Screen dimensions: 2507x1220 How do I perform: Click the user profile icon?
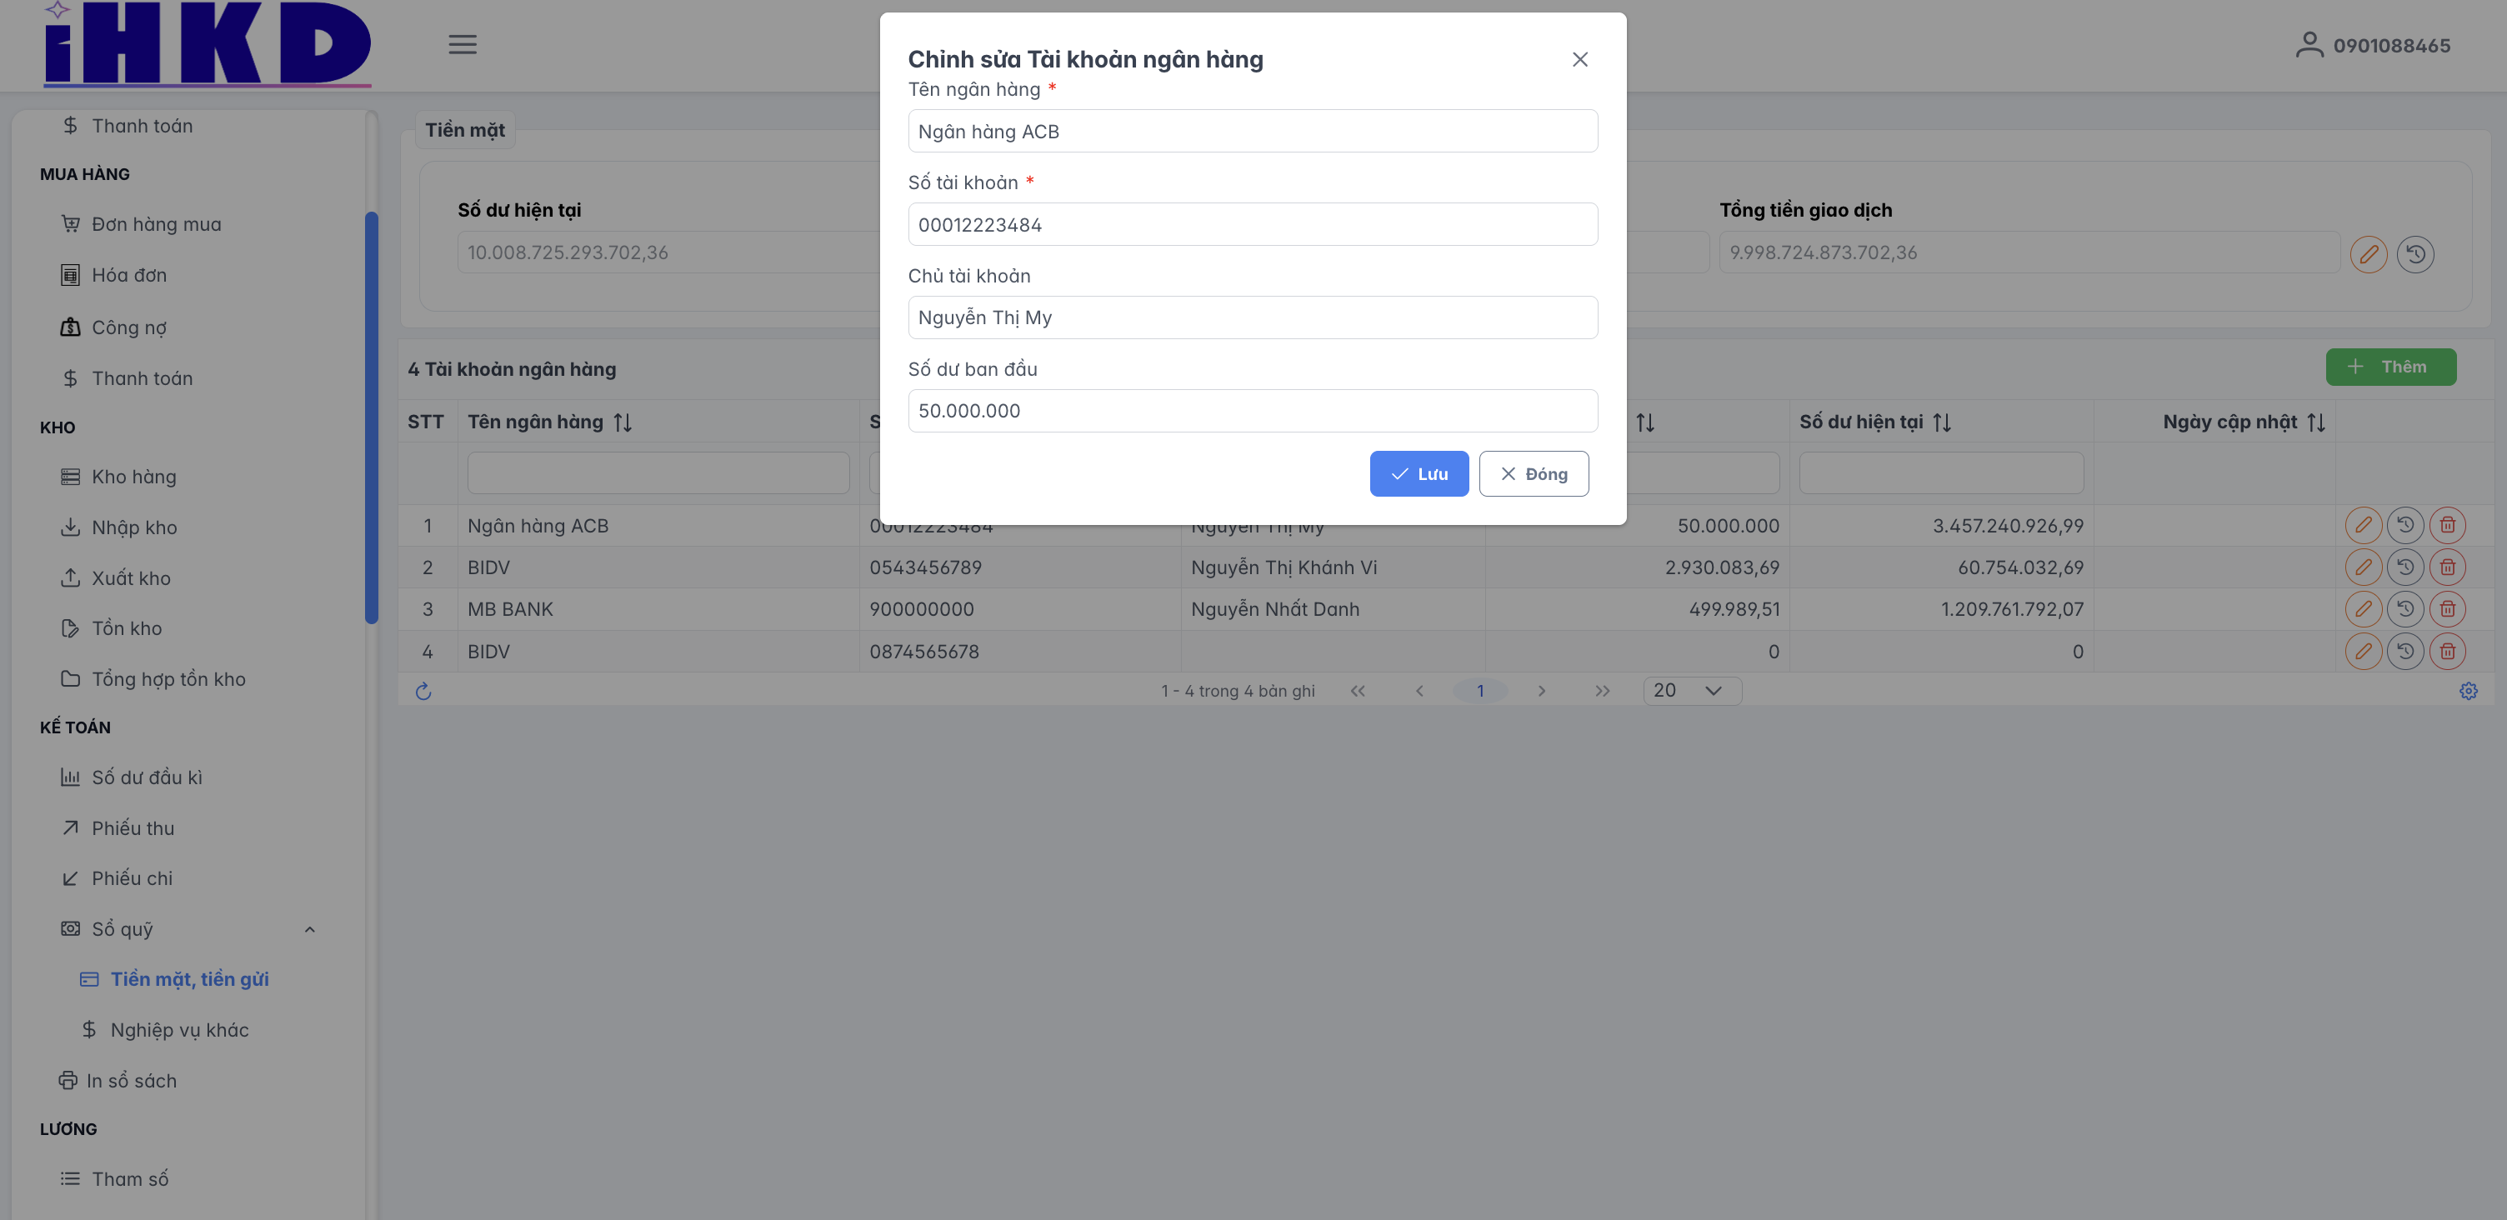[2309, 45]
